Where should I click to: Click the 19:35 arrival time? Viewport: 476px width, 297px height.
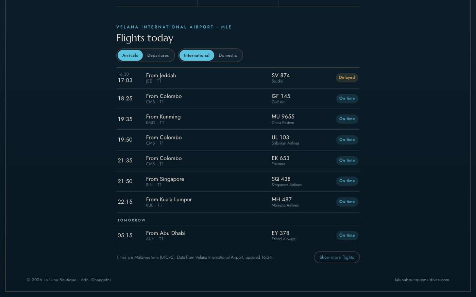click(x=125, y=119)
